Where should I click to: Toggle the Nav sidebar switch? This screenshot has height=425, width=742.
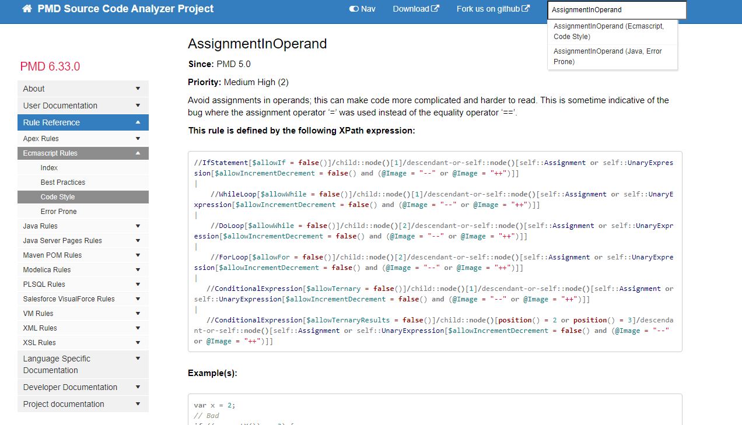(x=362, y=9)
